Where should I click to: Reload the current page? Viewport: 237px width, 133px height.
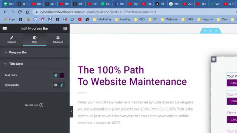20,12
